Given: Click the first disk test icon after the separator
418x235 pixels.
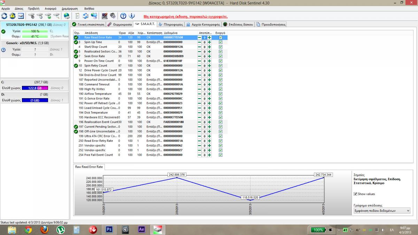Looking at the screenshot, I should [31, 16].
